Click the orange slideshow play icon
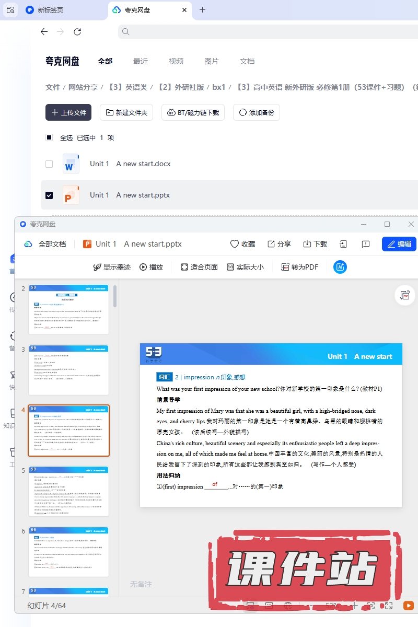418x627 pixels. pos(408,606)
